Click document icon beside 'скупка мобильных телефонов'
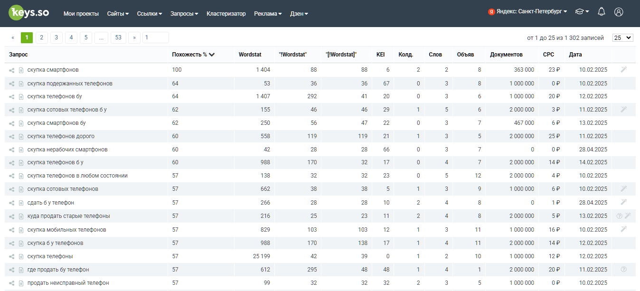Screen dimensions: 640x291 click(x=21, y=230)
